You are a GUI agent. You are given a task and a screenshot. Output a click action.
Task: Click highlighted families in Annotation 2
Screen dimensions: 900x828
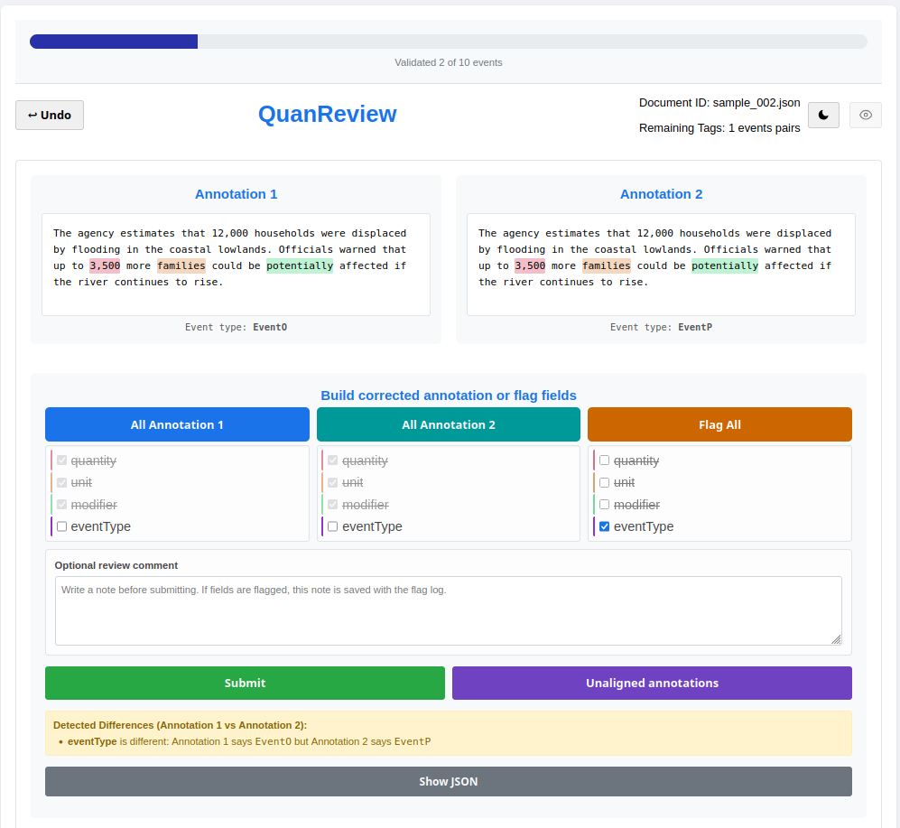pos(607,265)
